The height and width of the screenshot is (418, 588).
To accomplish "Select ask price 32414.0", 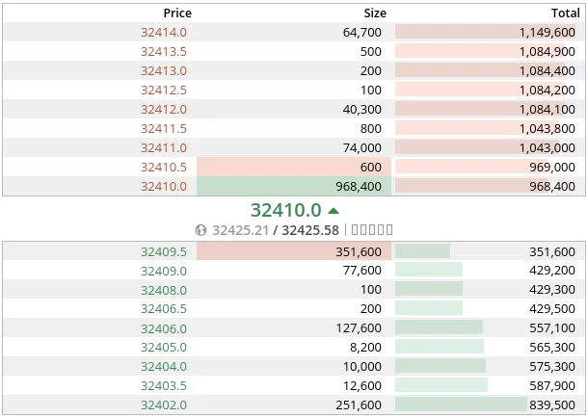I will 164,32.
